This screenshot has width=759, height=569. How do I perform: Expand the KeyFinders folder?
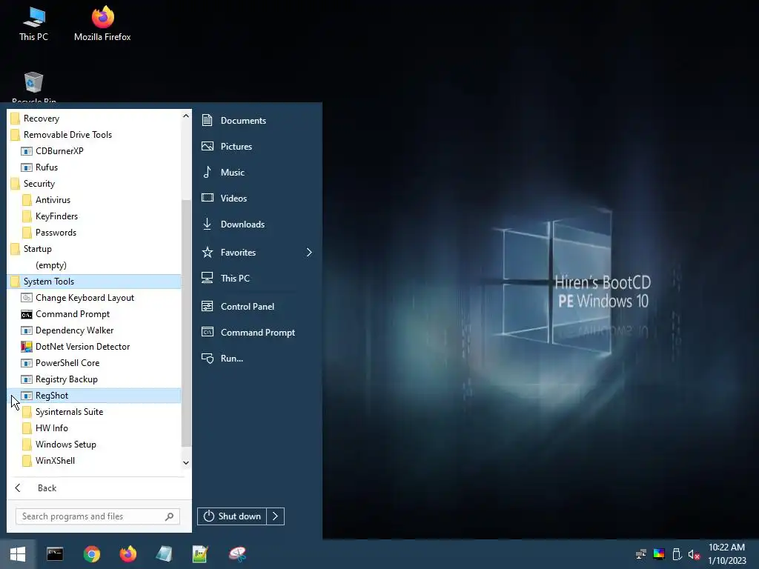click(x=94, y=216)
